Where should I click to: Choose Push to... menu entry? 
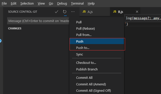[97, 48]
